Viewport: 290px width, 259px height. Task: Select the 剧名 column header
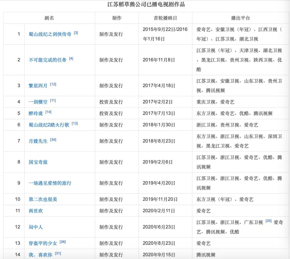49,18
